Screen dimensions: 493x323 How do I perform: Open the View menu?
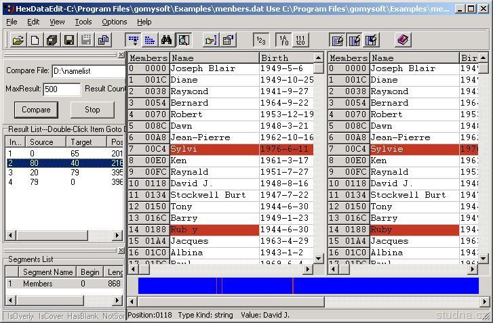pos(57,22)
